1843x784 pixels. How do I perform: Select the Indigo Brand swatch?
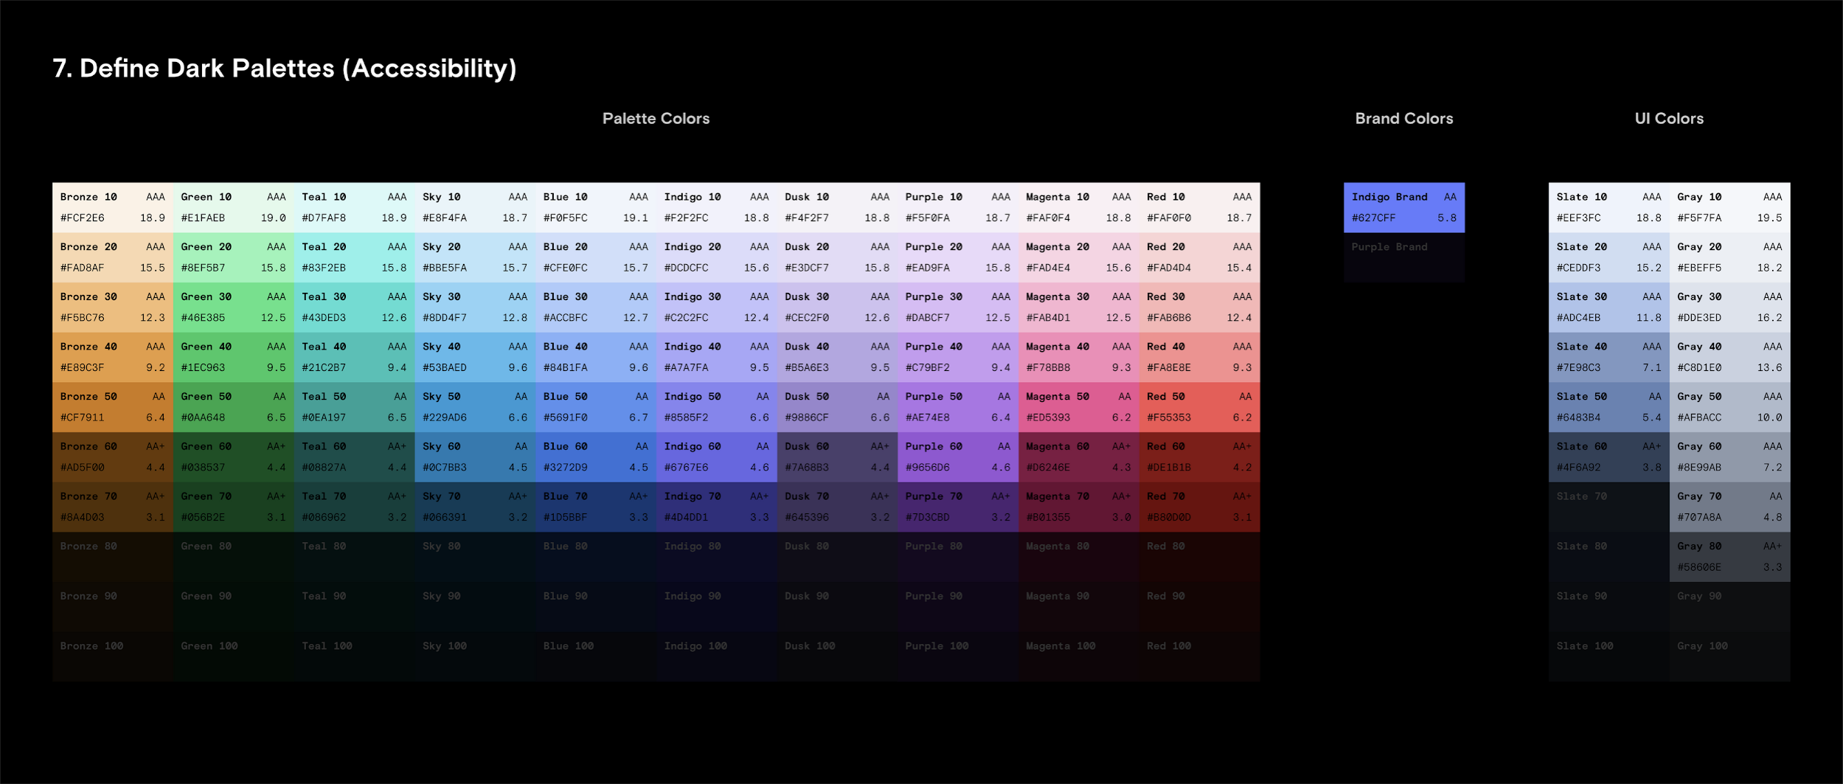point(1405,207)
